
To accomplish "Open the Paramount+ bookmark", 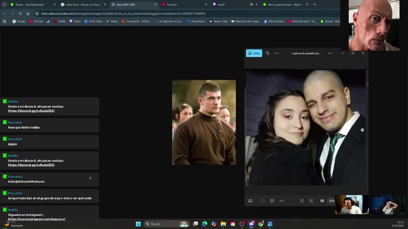I will [196, 21].
